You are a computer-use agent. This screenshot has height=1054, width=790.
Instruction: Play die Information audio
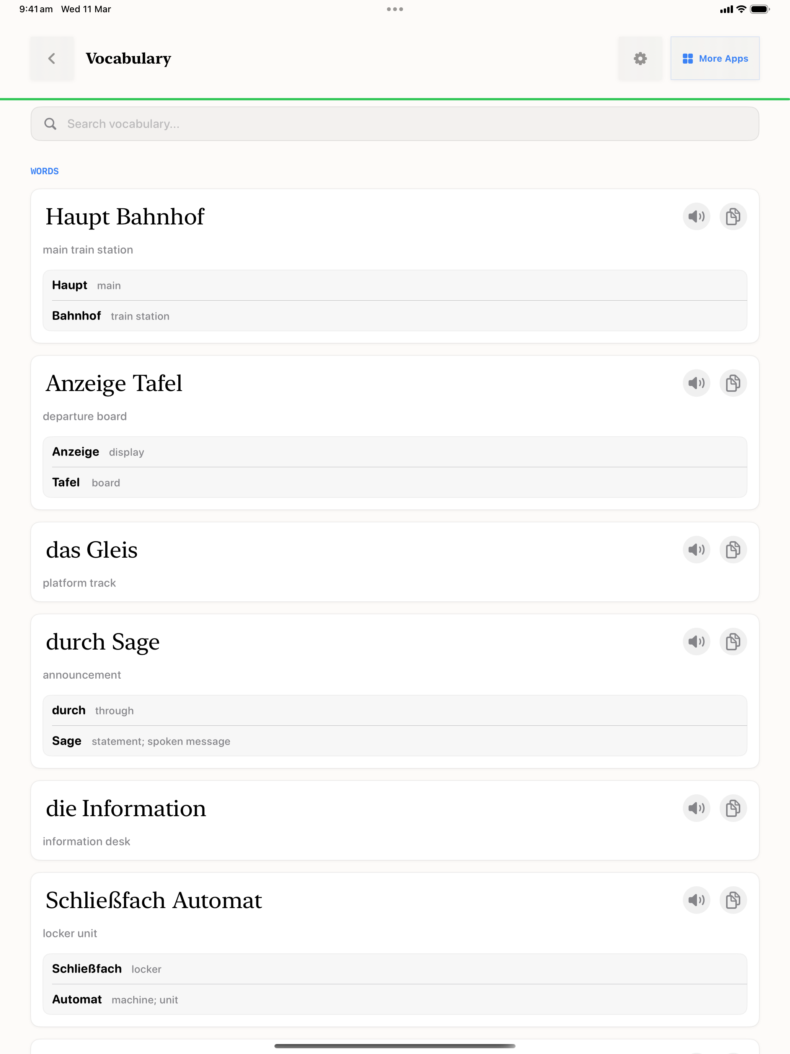696,808
